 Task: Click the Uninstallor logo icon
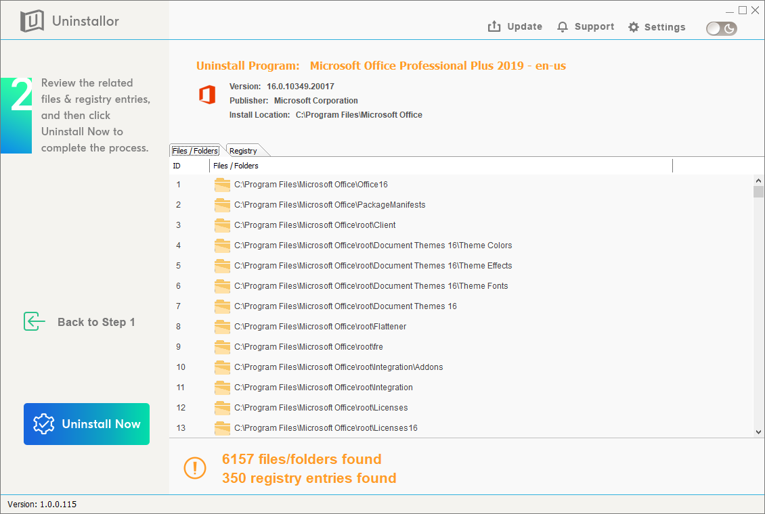(x=32, y=21)
